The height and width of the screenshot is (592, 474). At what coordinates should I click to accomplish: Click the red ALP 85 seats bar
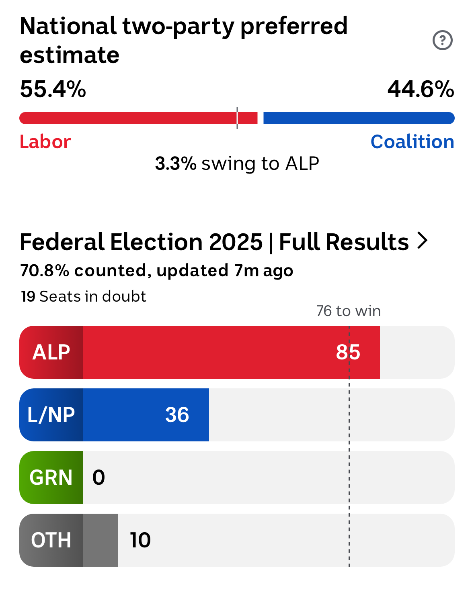[x=232, y=352]
